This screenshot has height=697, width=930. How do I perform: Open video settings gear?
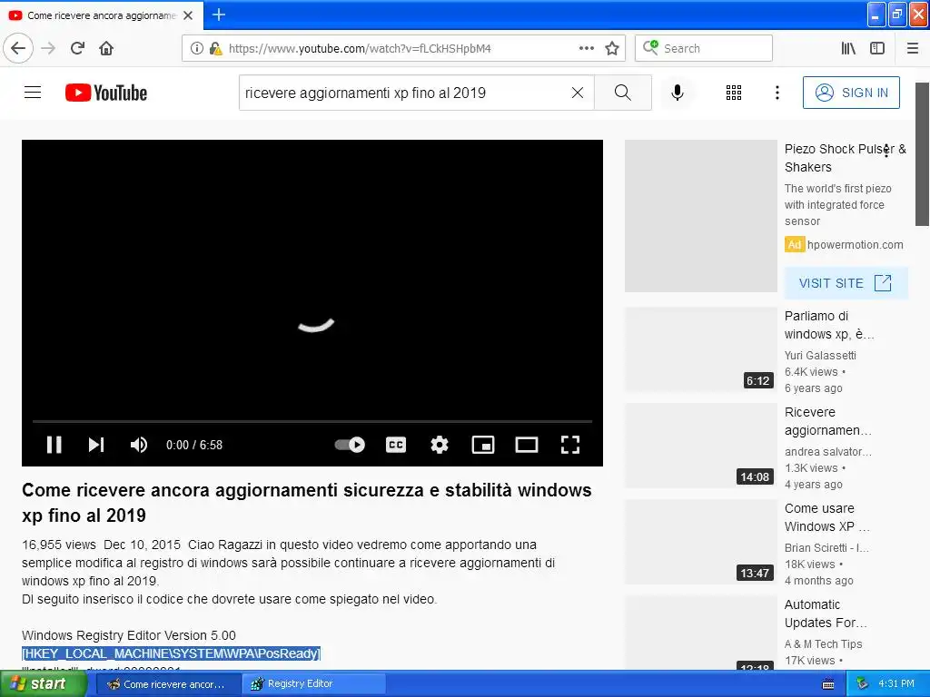point(440,445)
